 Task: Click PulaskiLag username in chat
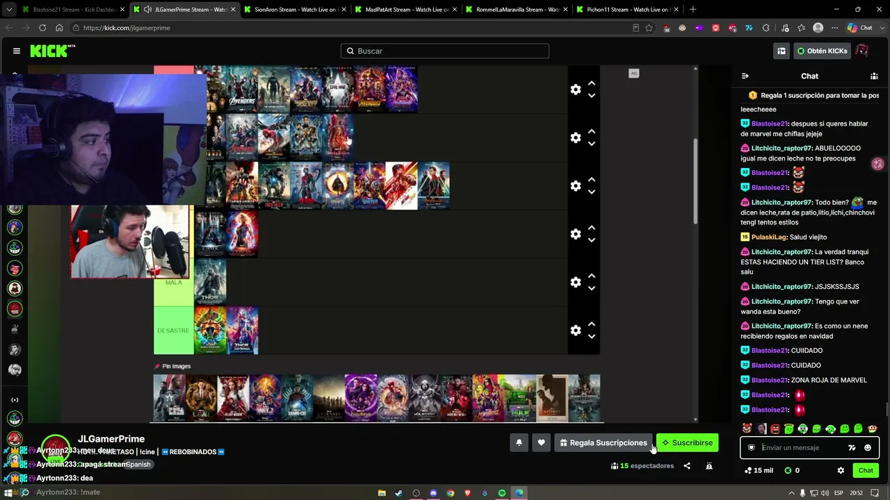769,237
